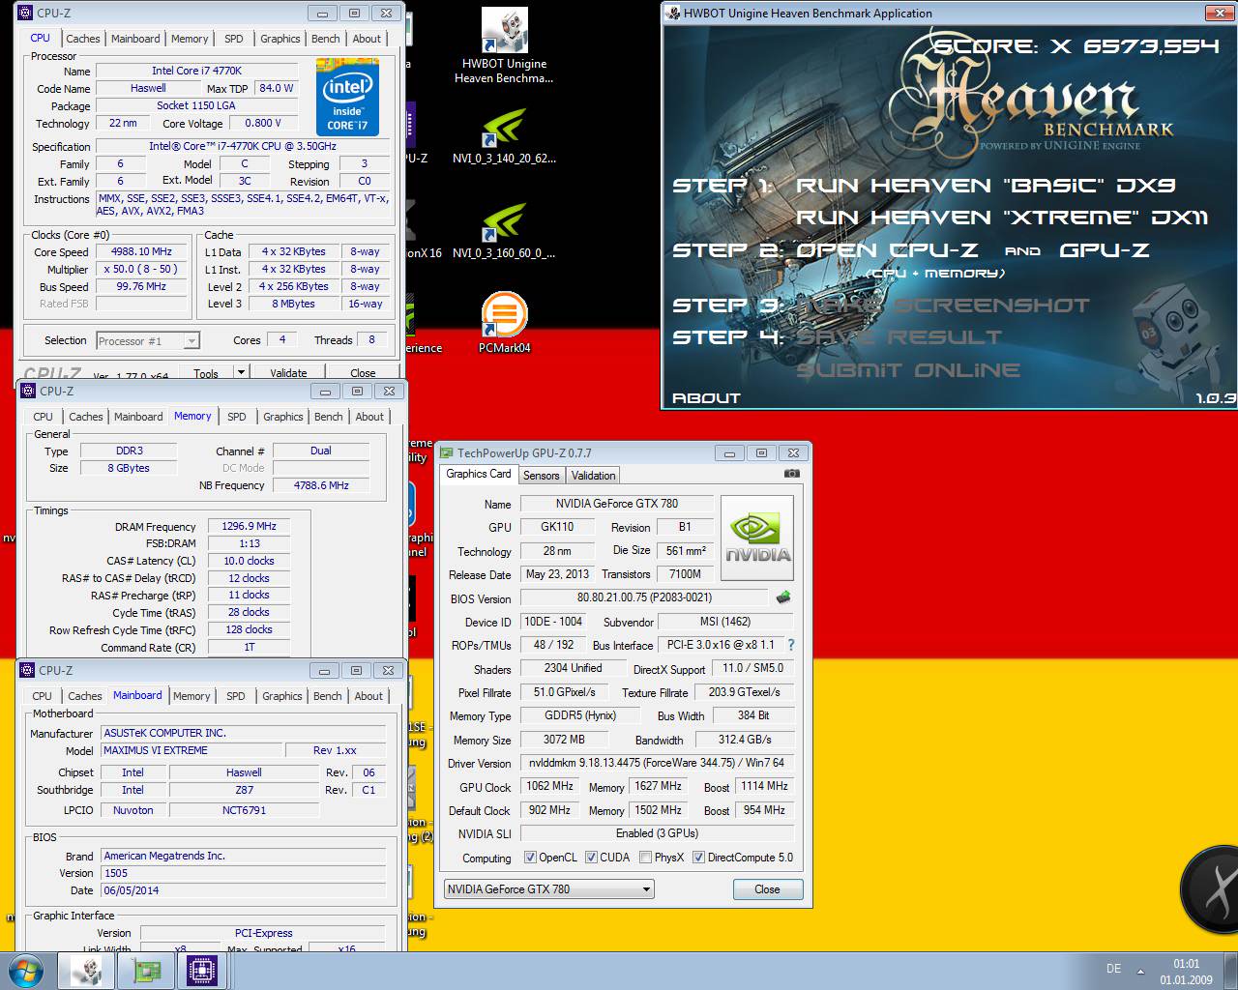Open Caches tab in top CPU-Z window
The width and height of the screenshot is (1238, 990).
(x=83, y=39)
